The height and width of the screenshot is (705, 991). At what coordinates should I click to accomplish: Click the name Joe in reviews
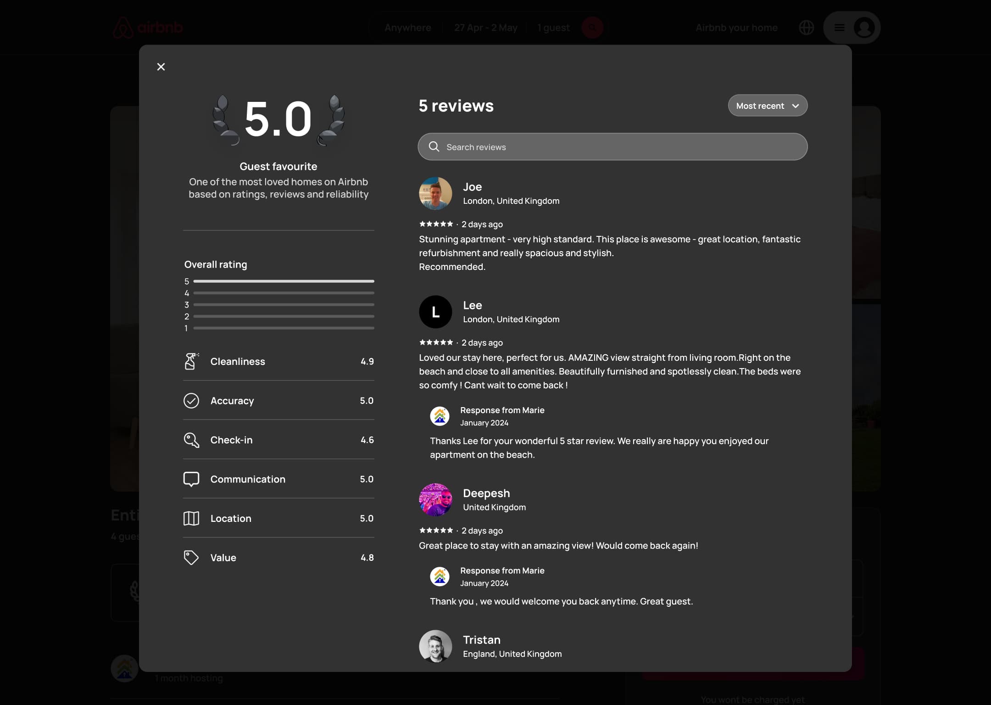[472, 187]
